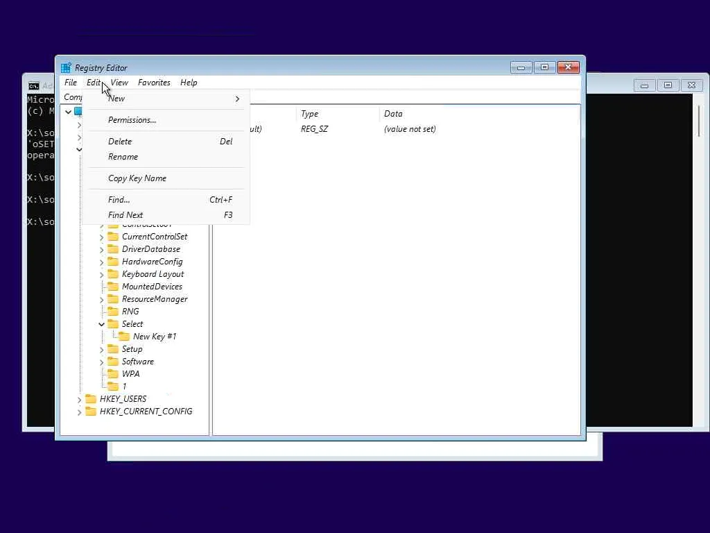
Task: Click the Type column header
Action: [338, 114]
